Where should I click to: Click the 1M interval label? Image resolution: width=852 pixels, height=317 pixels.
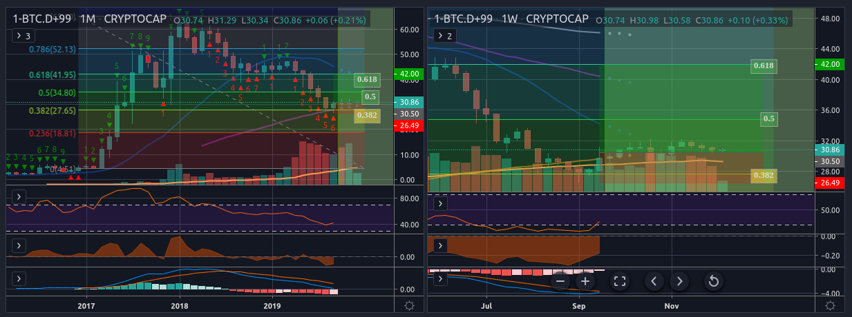pyautogui.click(x=88, y=19)
